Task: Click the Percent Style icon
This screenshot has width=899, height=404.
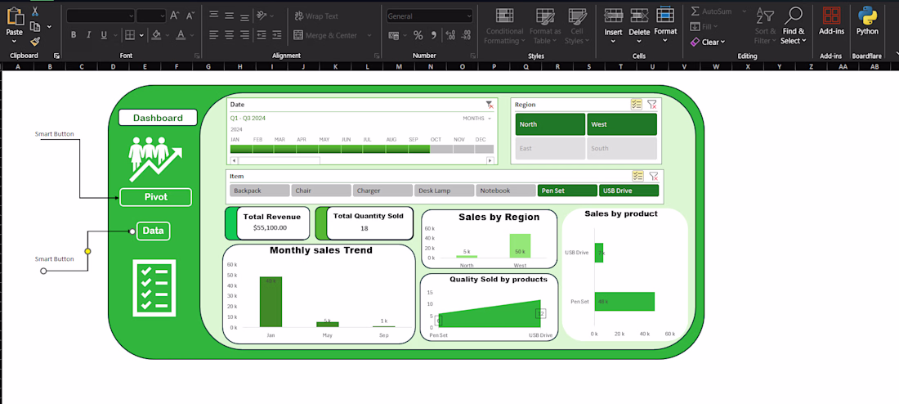Action: click(418, 36)
